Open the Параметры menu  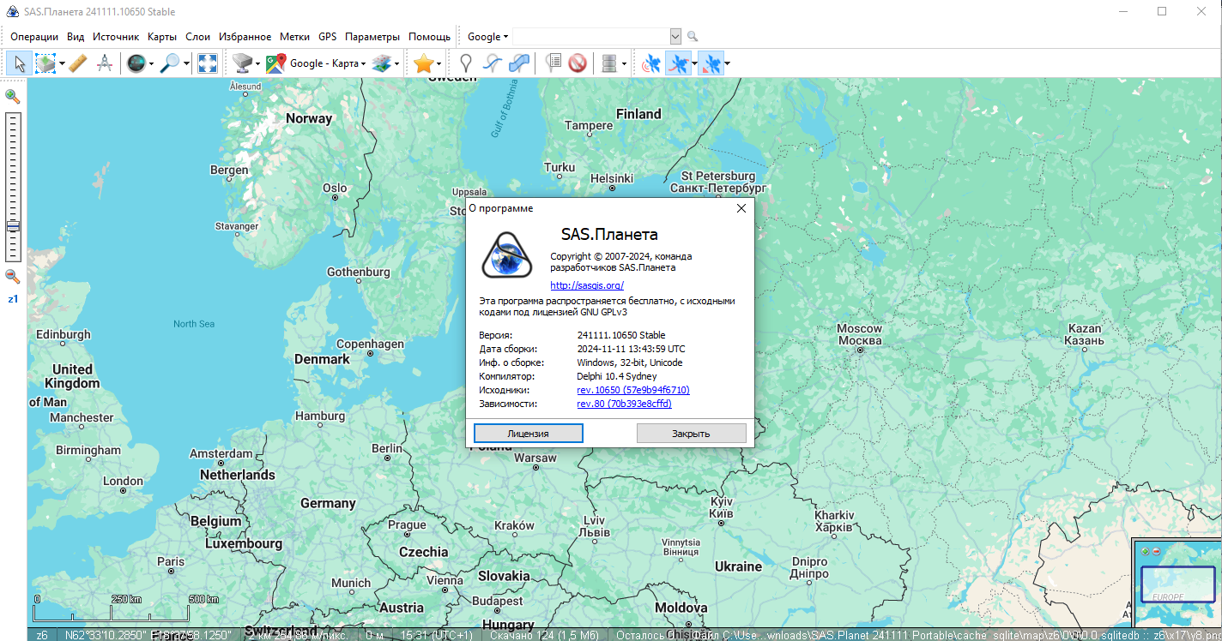click(x=372, y=37)
